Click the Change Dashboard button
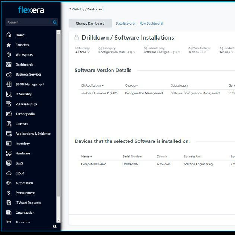The width and height of the screenshot is (235, 235). click(90, 23)
